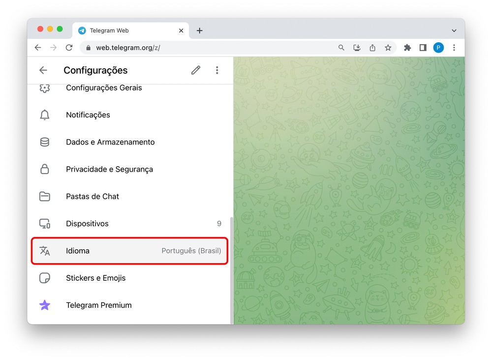Open Dados e Armazenamento settings

(x=110, y=142)
